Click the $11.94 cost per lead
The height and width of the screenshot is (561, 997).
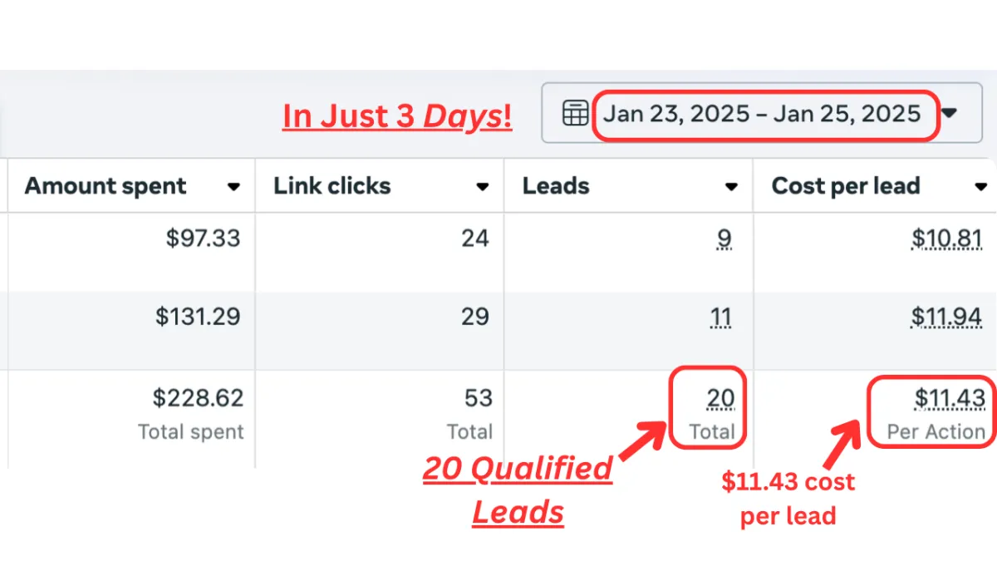coord(947,317)
